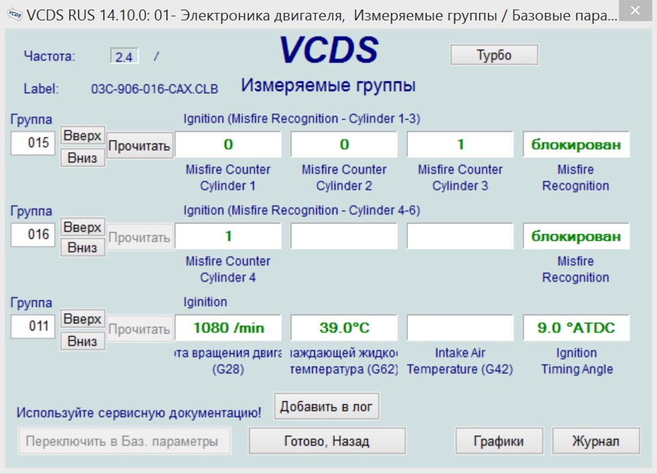Click the Добавить в лог button
The image size is (657, 474).
tap(326, 406)
